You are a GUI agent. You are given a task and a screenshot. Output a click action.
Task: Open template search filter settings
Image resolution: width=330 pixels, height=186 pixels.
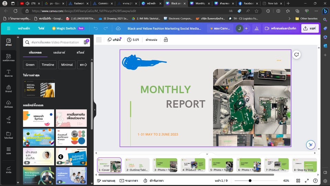86,42
